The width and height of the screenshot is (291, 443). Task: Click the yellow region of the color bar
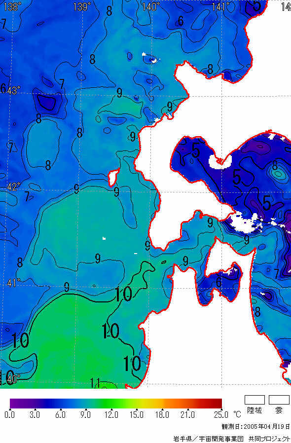(148, 404)
